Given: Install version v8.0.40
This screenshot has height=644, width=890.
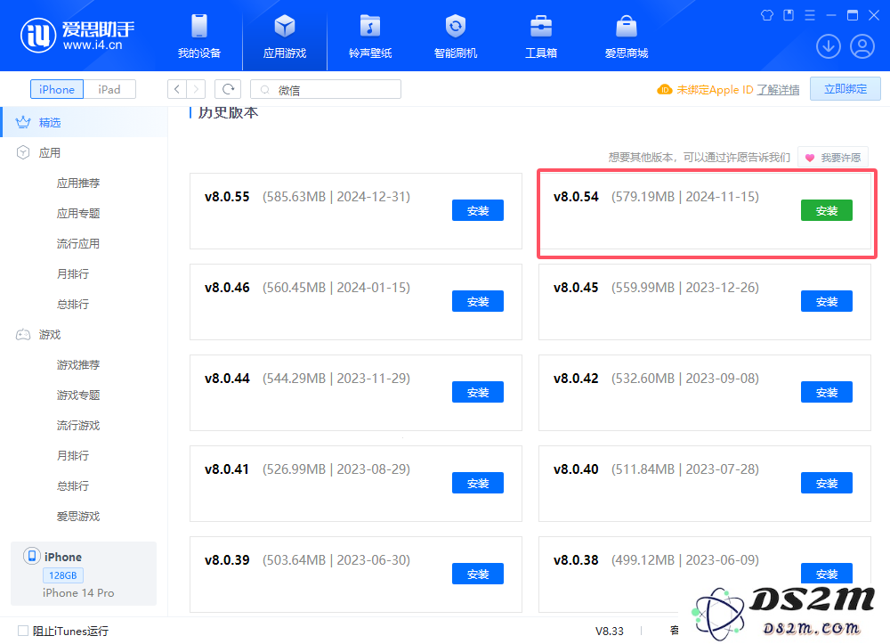Looking at the screenshot, I should tap(827, 484).
